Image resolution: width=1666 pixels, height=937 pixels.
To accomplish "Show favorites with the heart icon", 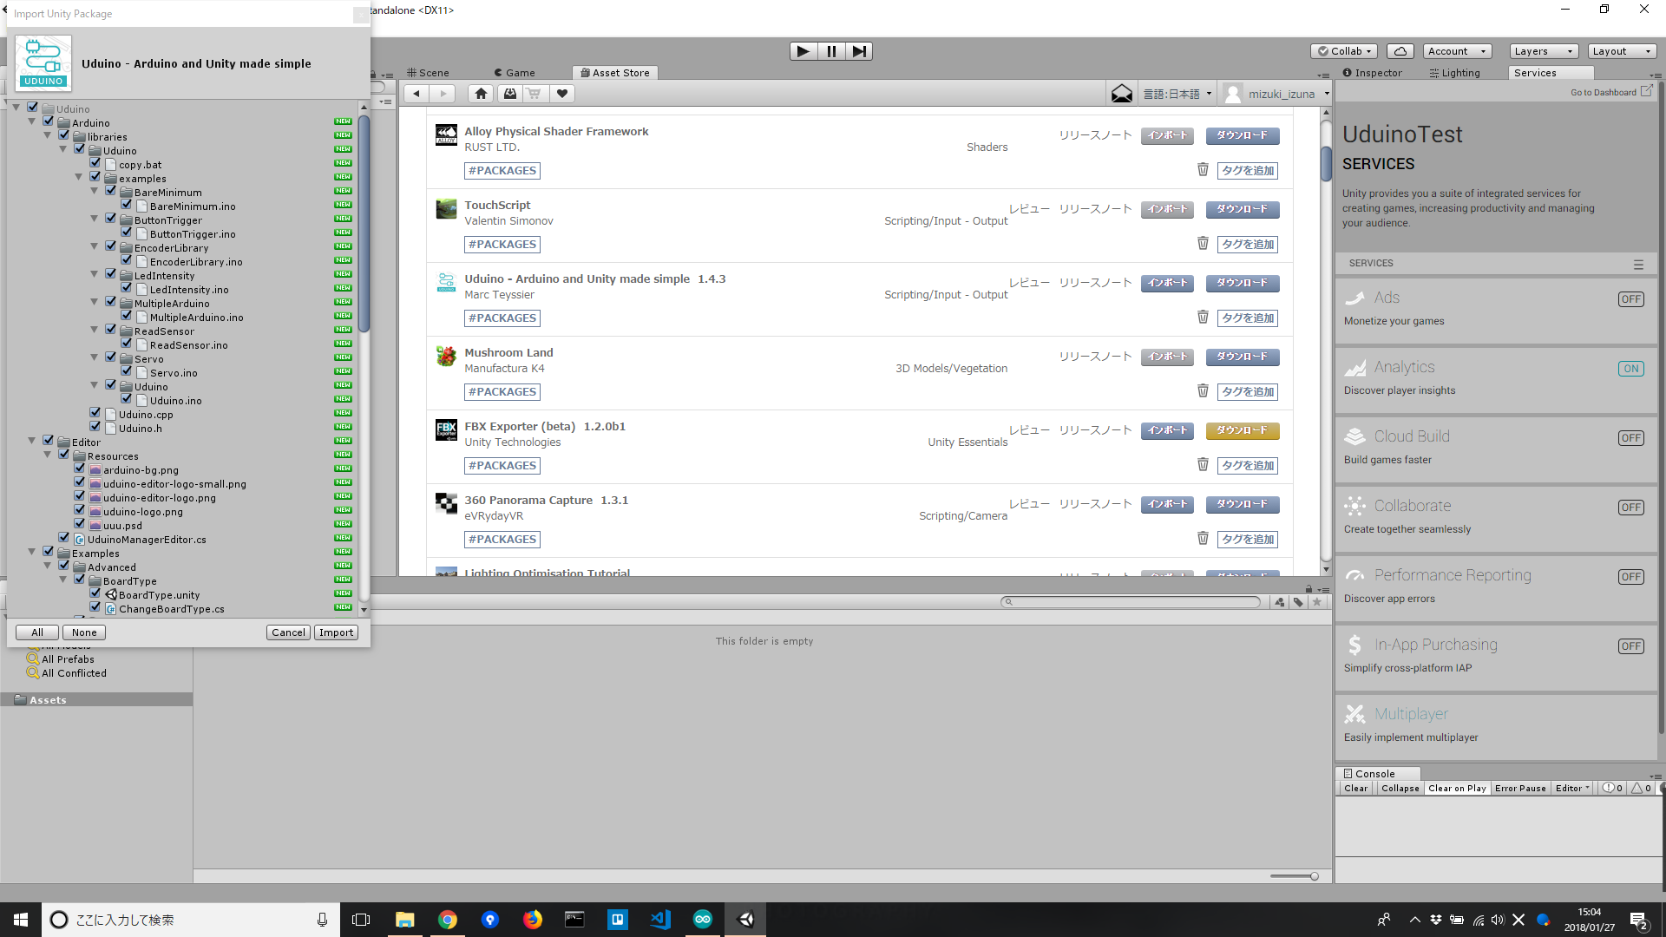I will coord(562,93).
